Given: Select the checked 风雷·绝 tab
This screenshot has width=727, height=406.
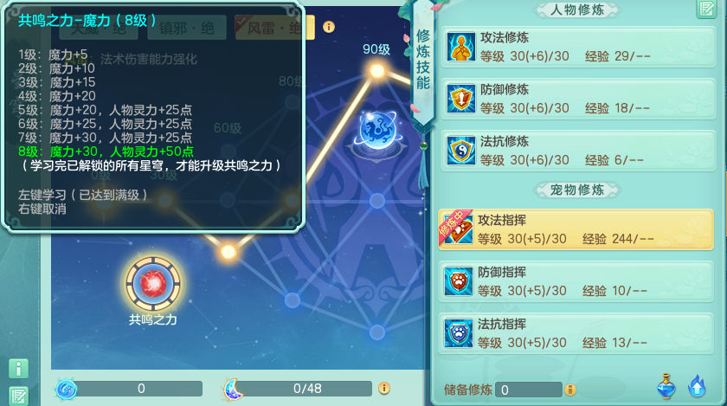Looking at the screenshot, I should click(x=274, y=28).
